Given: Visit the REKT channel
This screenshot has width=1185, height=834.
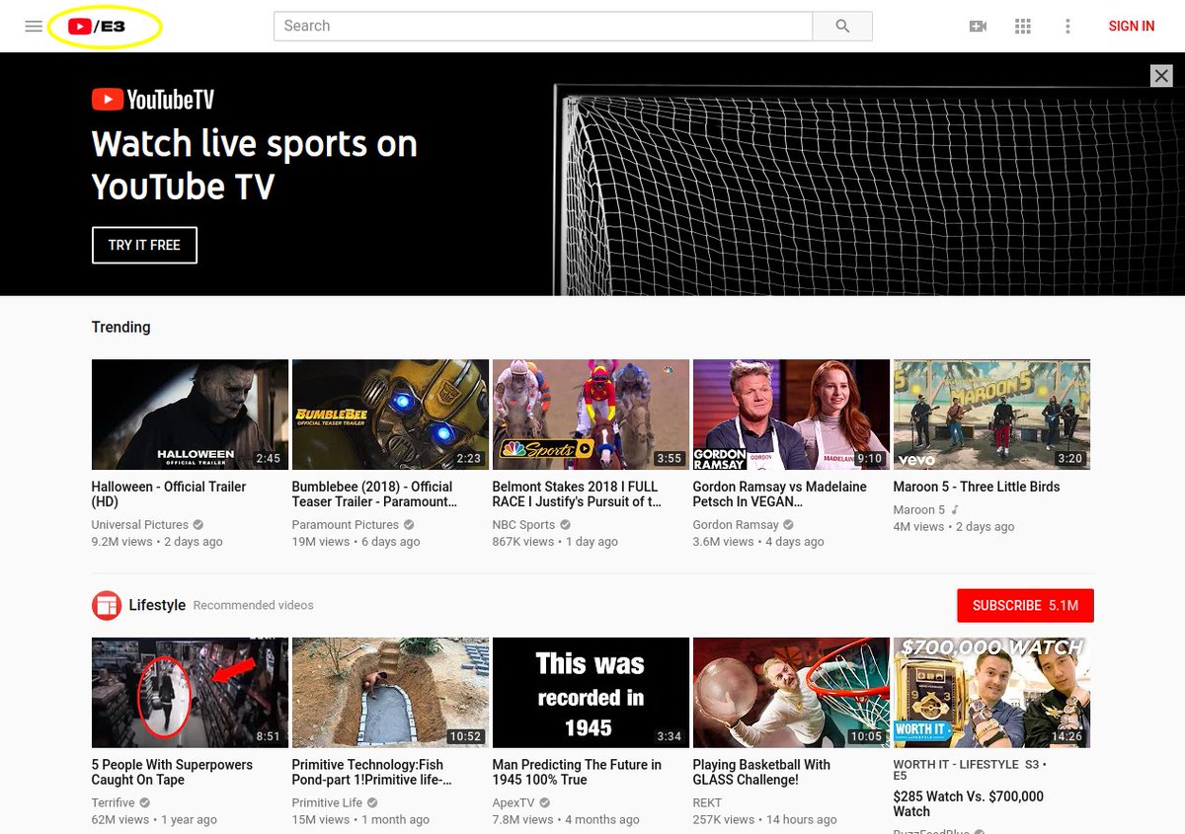Looking at the screenshot, I should tap(707, 803).
